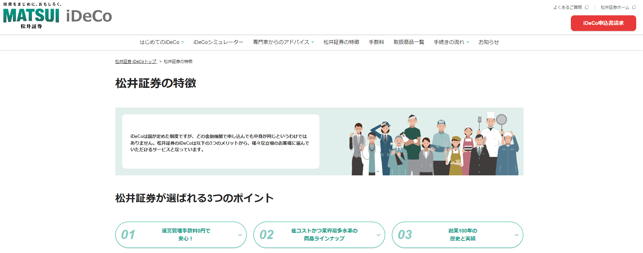The image size is (643, 253).
Task: Click chevron on the 02 card
Action: coord(378,235)
